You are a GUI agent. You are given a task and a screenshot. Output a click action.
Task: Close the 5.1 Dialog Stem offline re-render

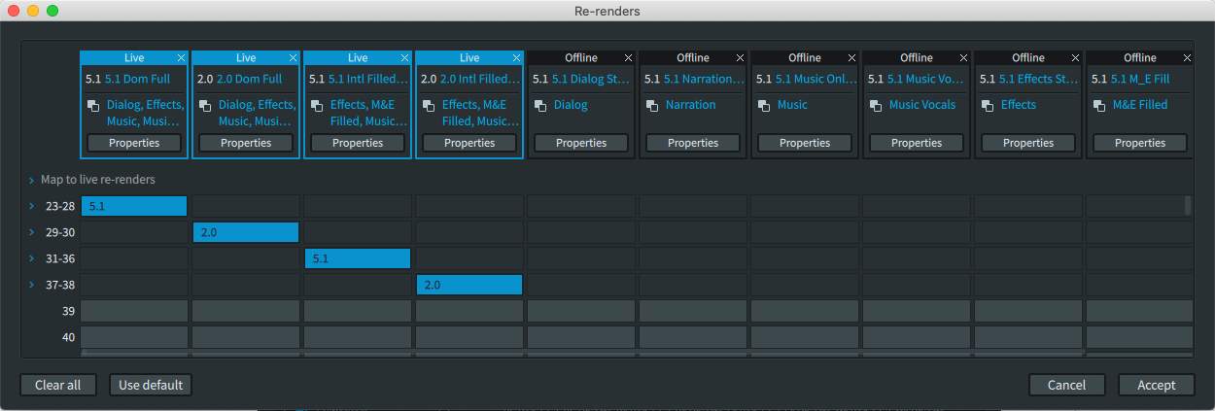pyautogui.click(x=628, y=58)
